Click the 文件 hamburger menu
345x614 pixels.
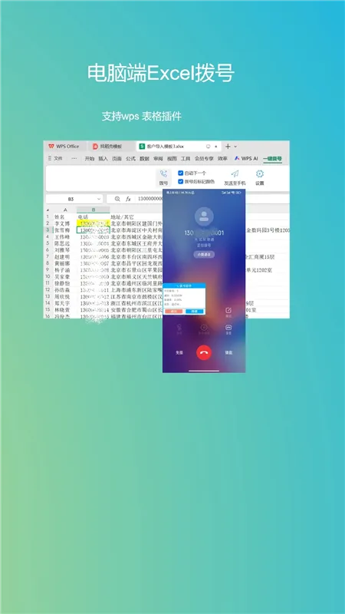click(x=55, y=159)
